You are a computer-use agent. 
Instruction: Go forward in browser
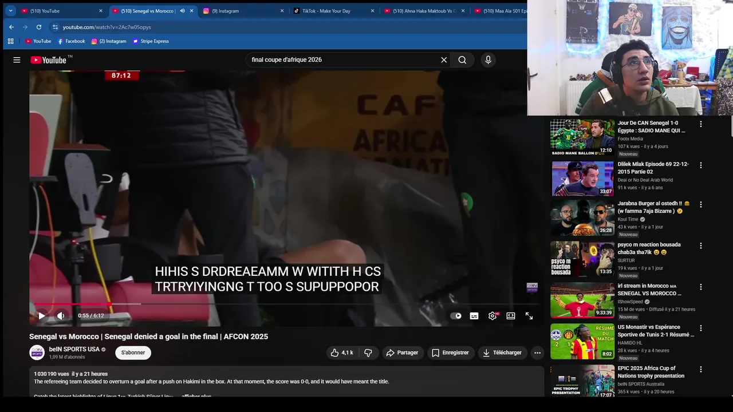(x=25, y=27)
